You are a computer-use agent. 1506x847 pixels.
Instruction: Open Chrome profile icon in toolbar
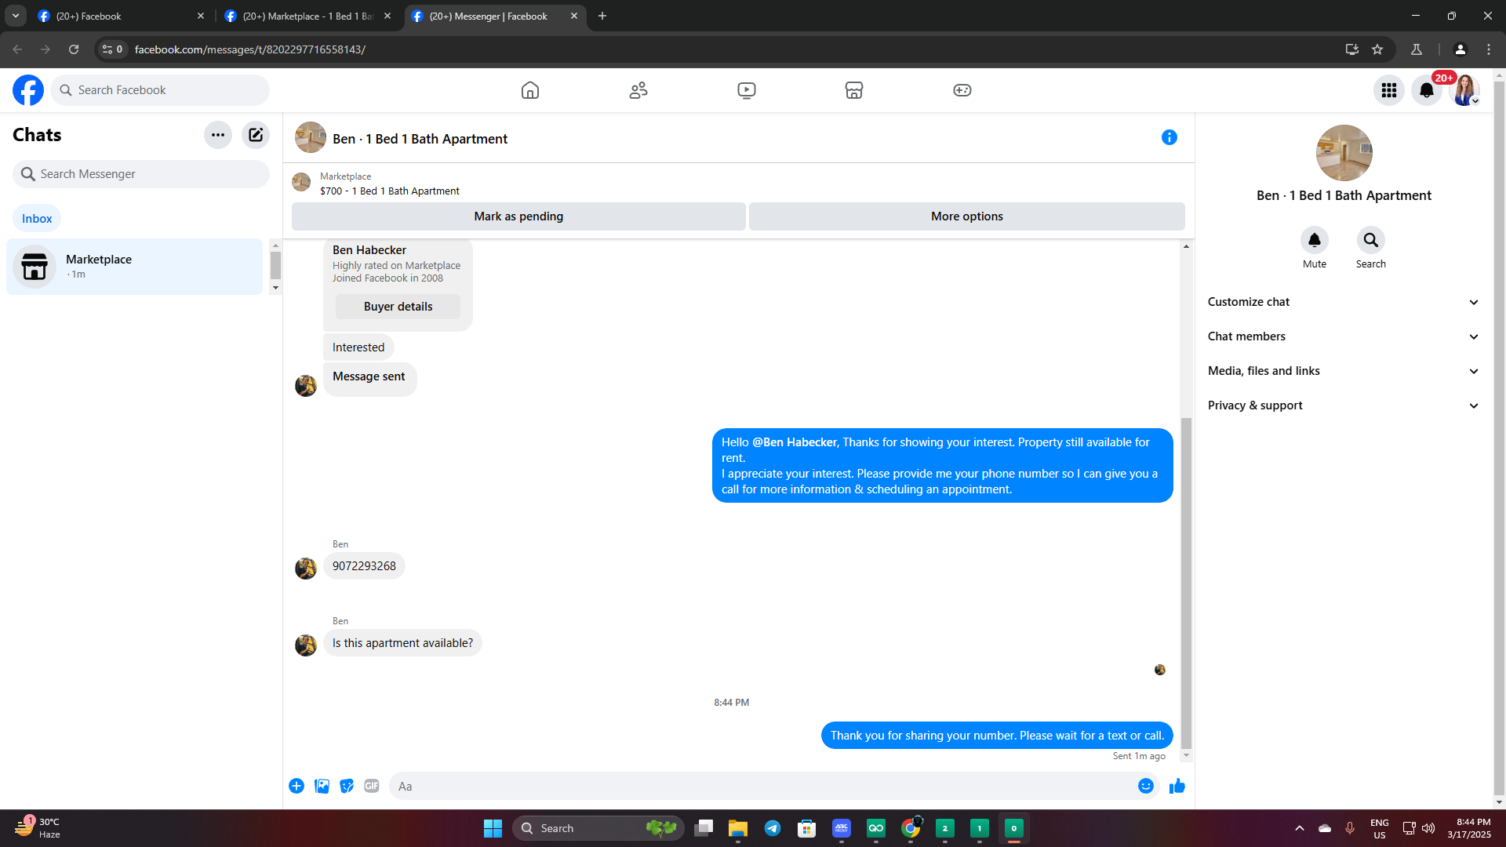(1461, 49)
